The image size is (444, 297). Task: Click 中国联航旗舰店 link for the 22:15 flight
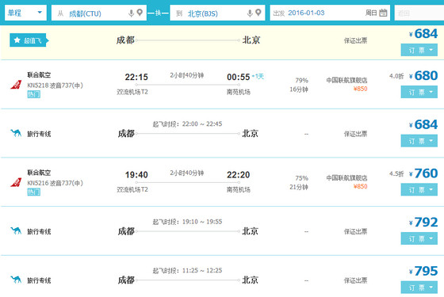point(346,80)
